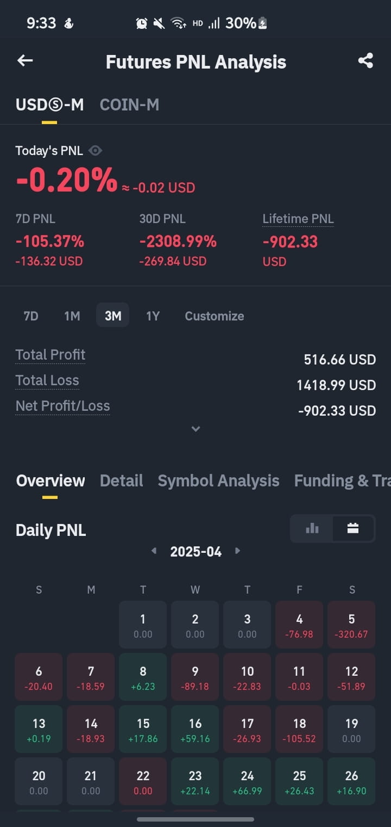
Task: Choose the 1M time range
Action: click(x=72, y=316)
